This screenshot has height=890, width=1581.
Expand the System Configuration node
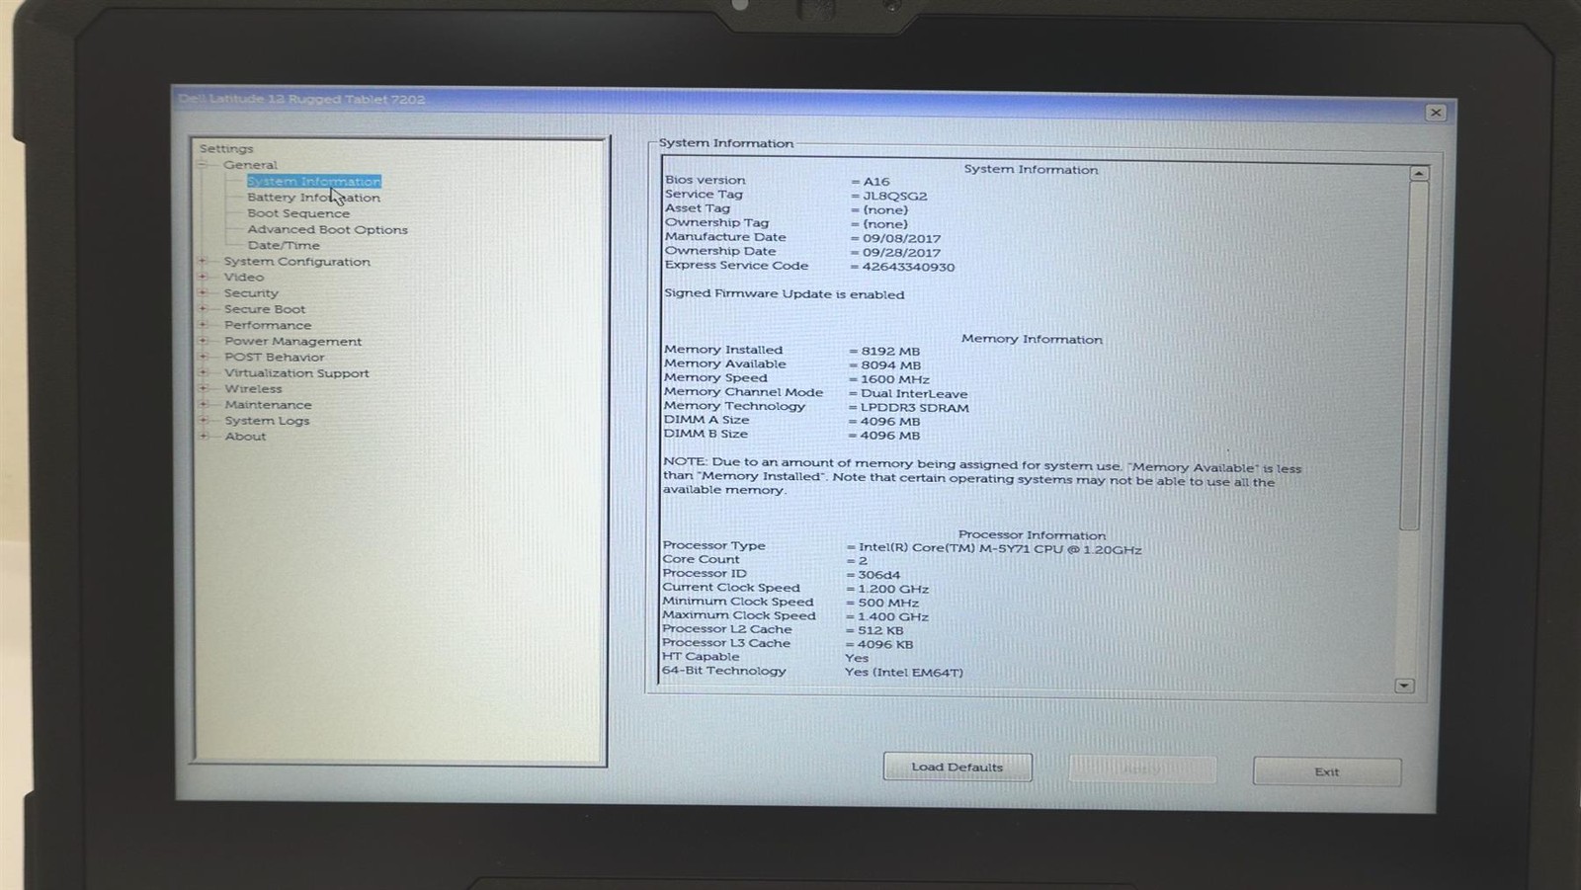pyautogui.click(x=204, y=262)
